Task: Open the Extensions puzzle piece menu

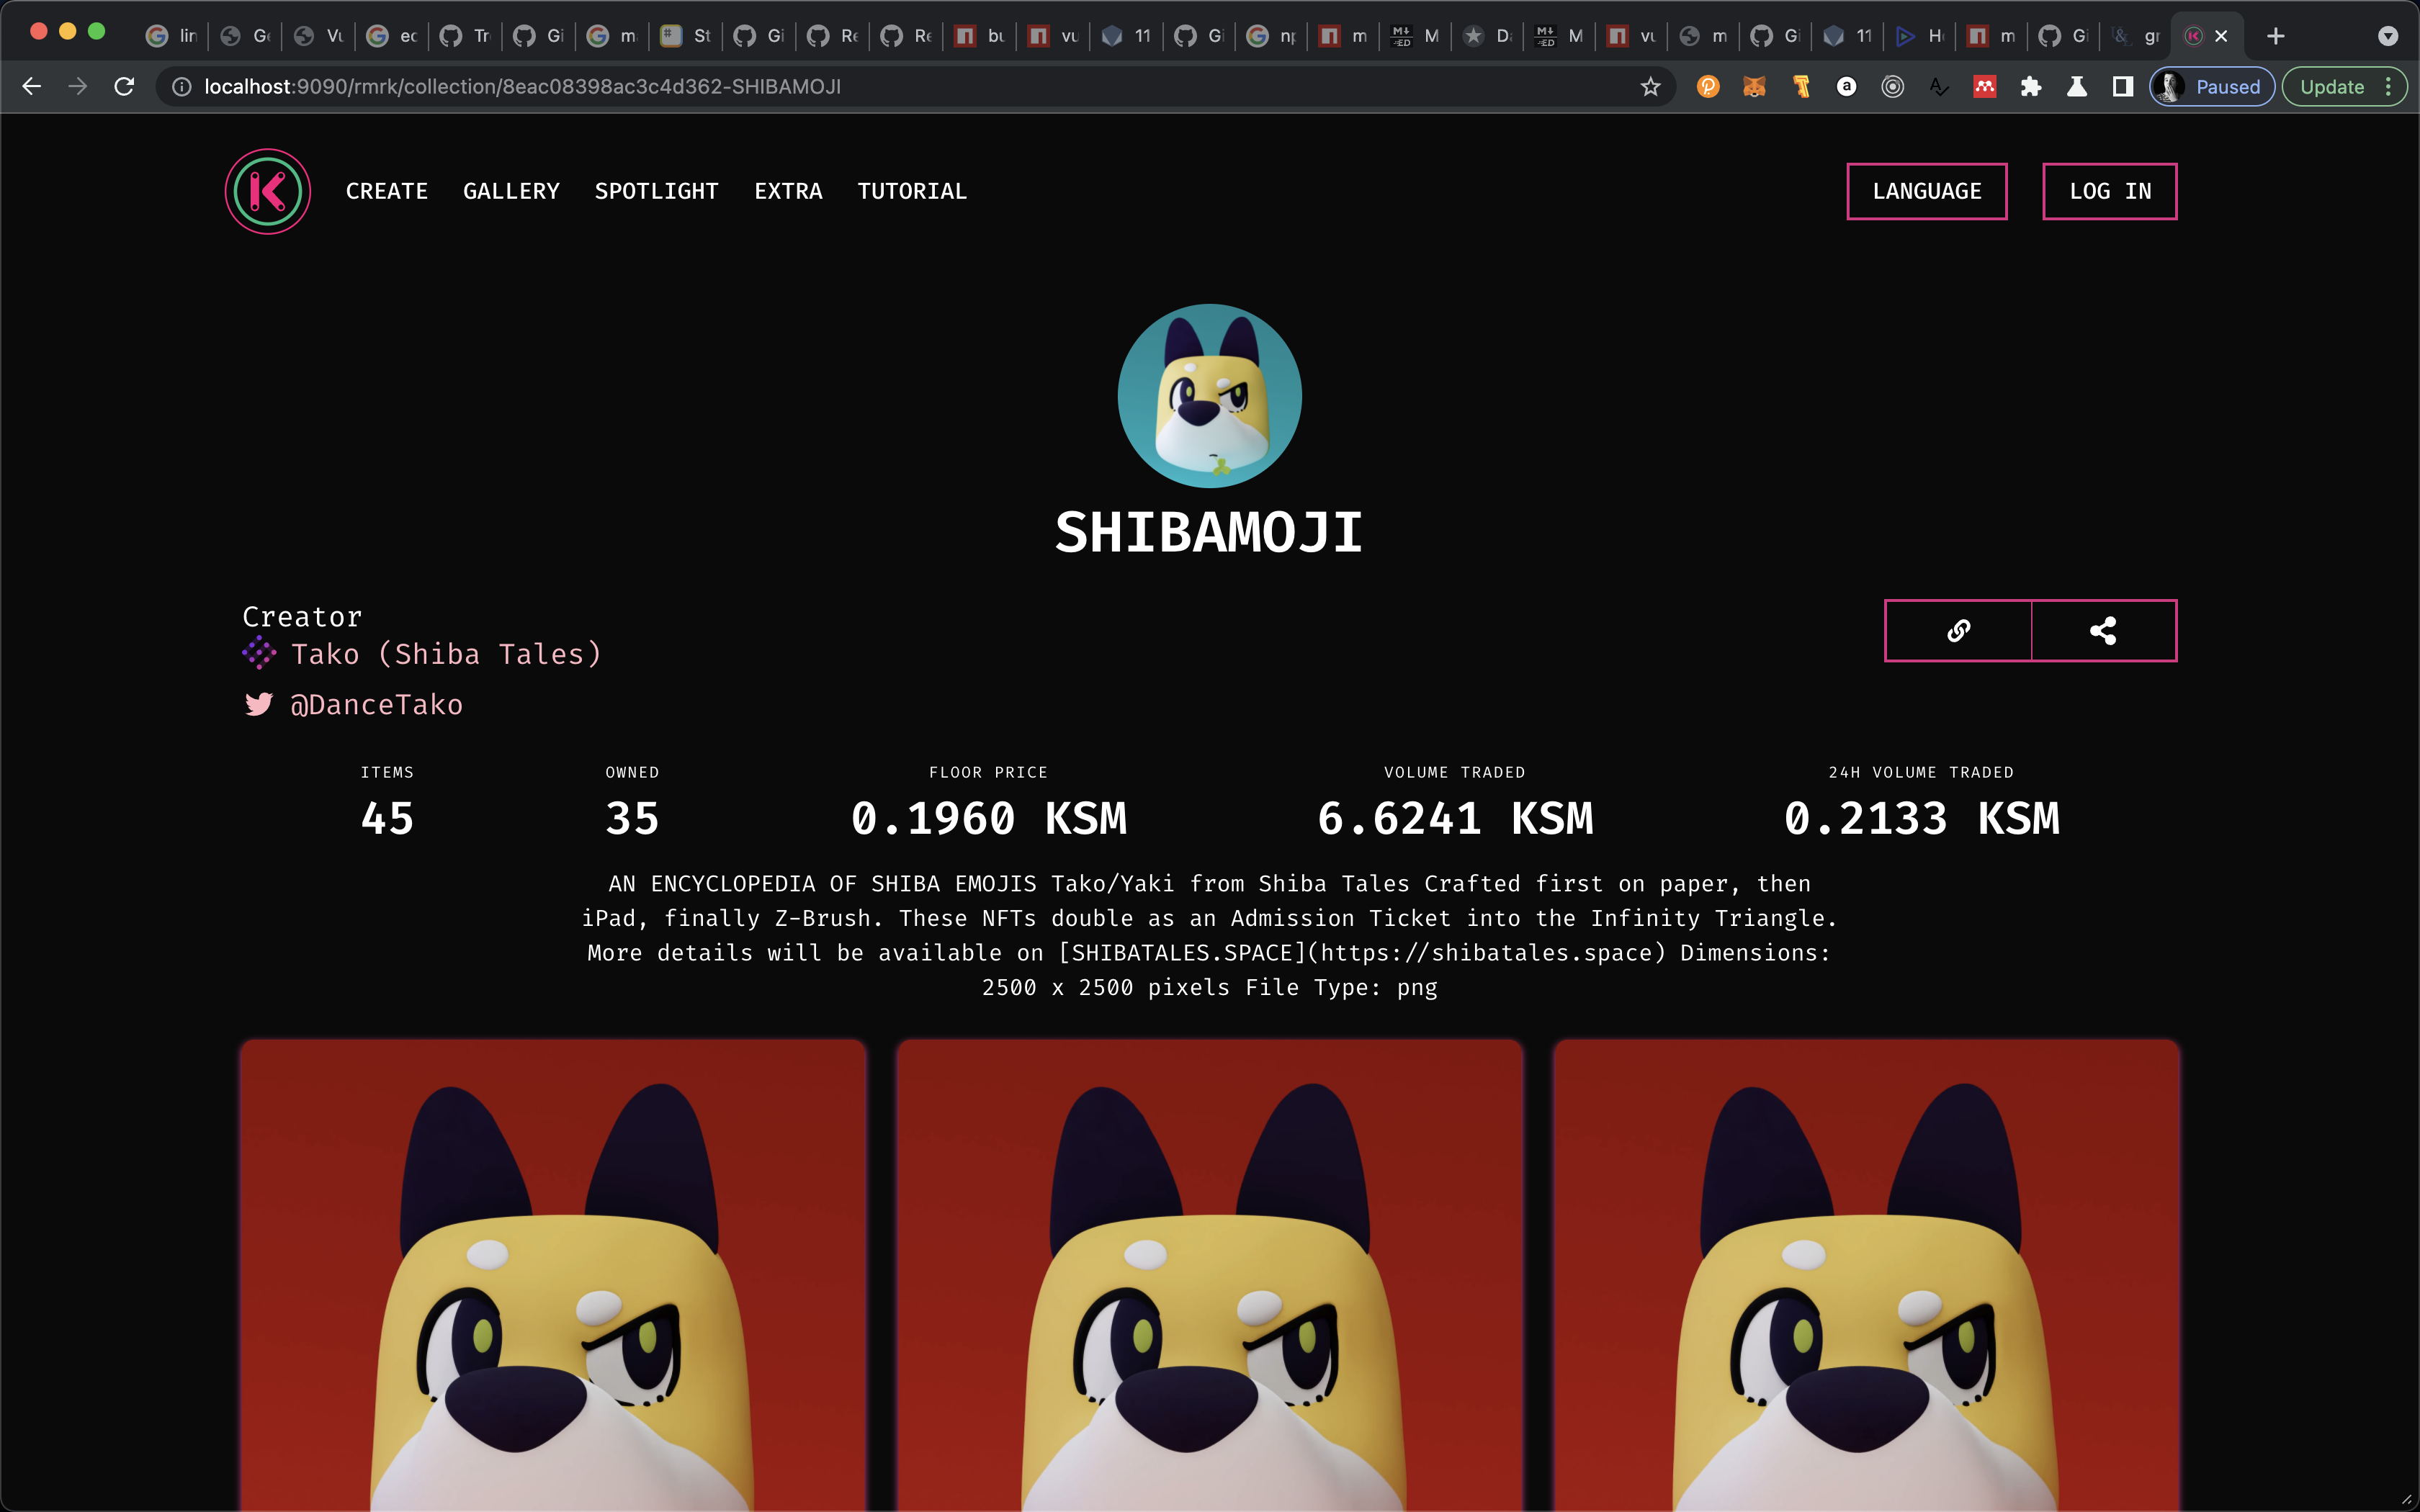Action: click(2030, 87)
